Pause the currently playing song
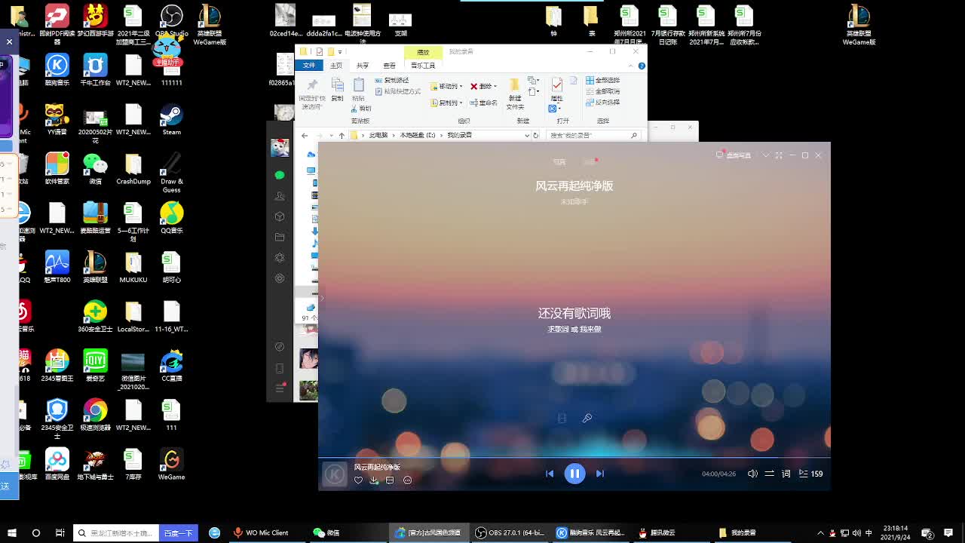965x543 pixels. [x=574, y=473]
